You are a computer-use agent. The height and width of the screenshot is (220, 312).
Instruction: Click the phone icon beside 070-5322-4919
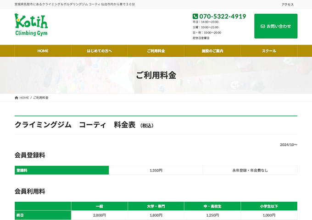[x=195, y=16]
